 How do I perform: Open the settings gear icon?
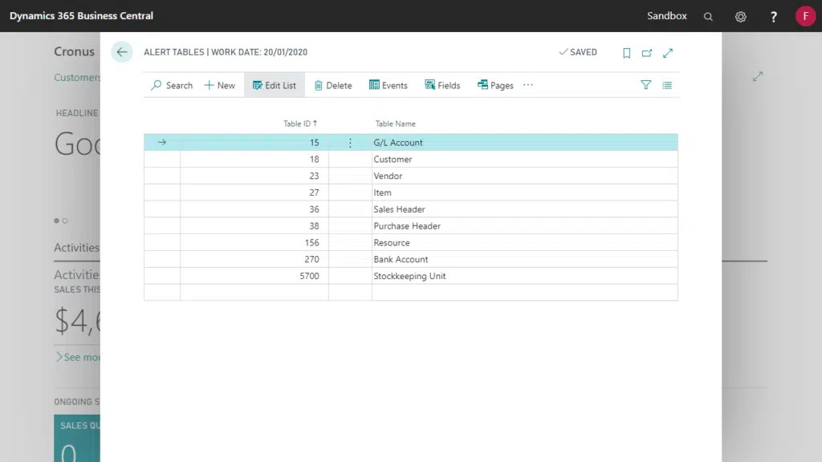741,16
